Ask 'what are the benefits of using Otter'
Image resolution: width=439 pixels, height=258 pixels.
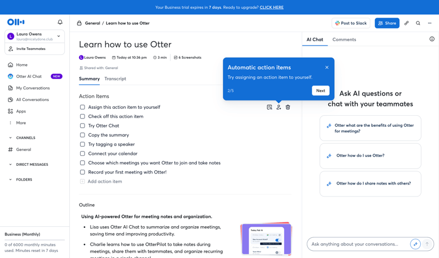pyautogui.click(x=370, y=128)
